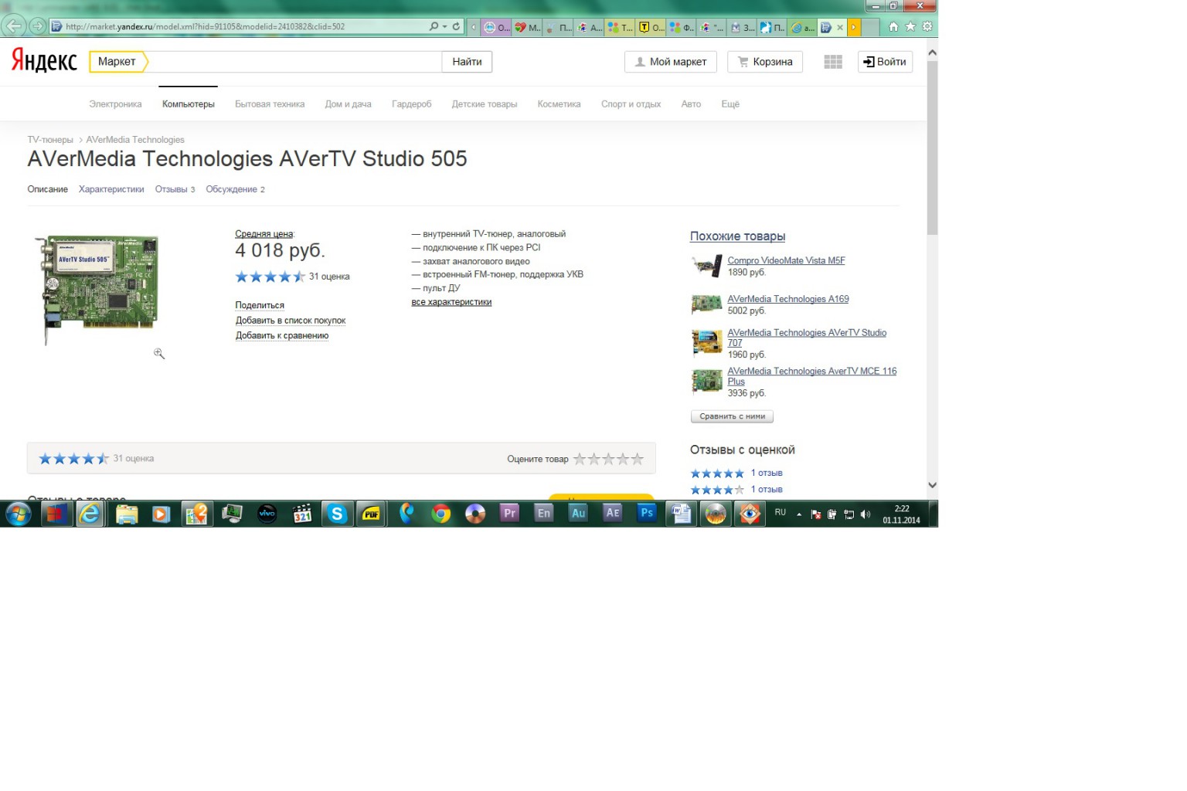
Task: Close the active browser tab
Action: [x=840, y=27]
